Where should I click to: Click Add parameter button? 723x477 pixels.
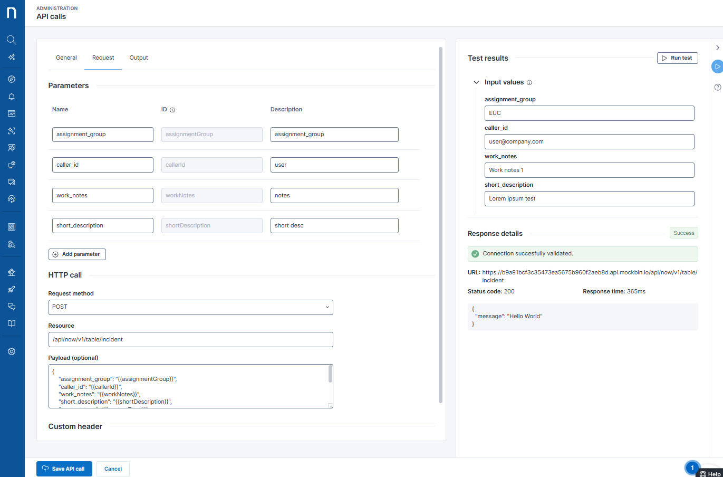77,254
